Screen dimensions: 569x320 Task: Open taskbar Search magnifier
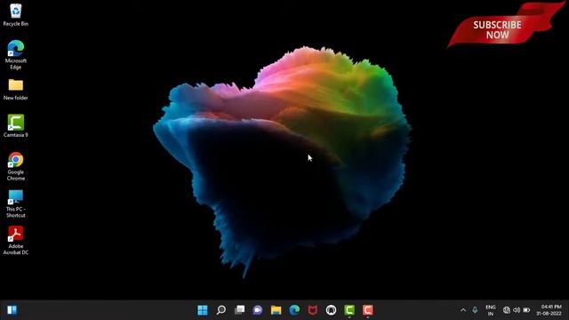pyautogui.click(x=221, y=310)
